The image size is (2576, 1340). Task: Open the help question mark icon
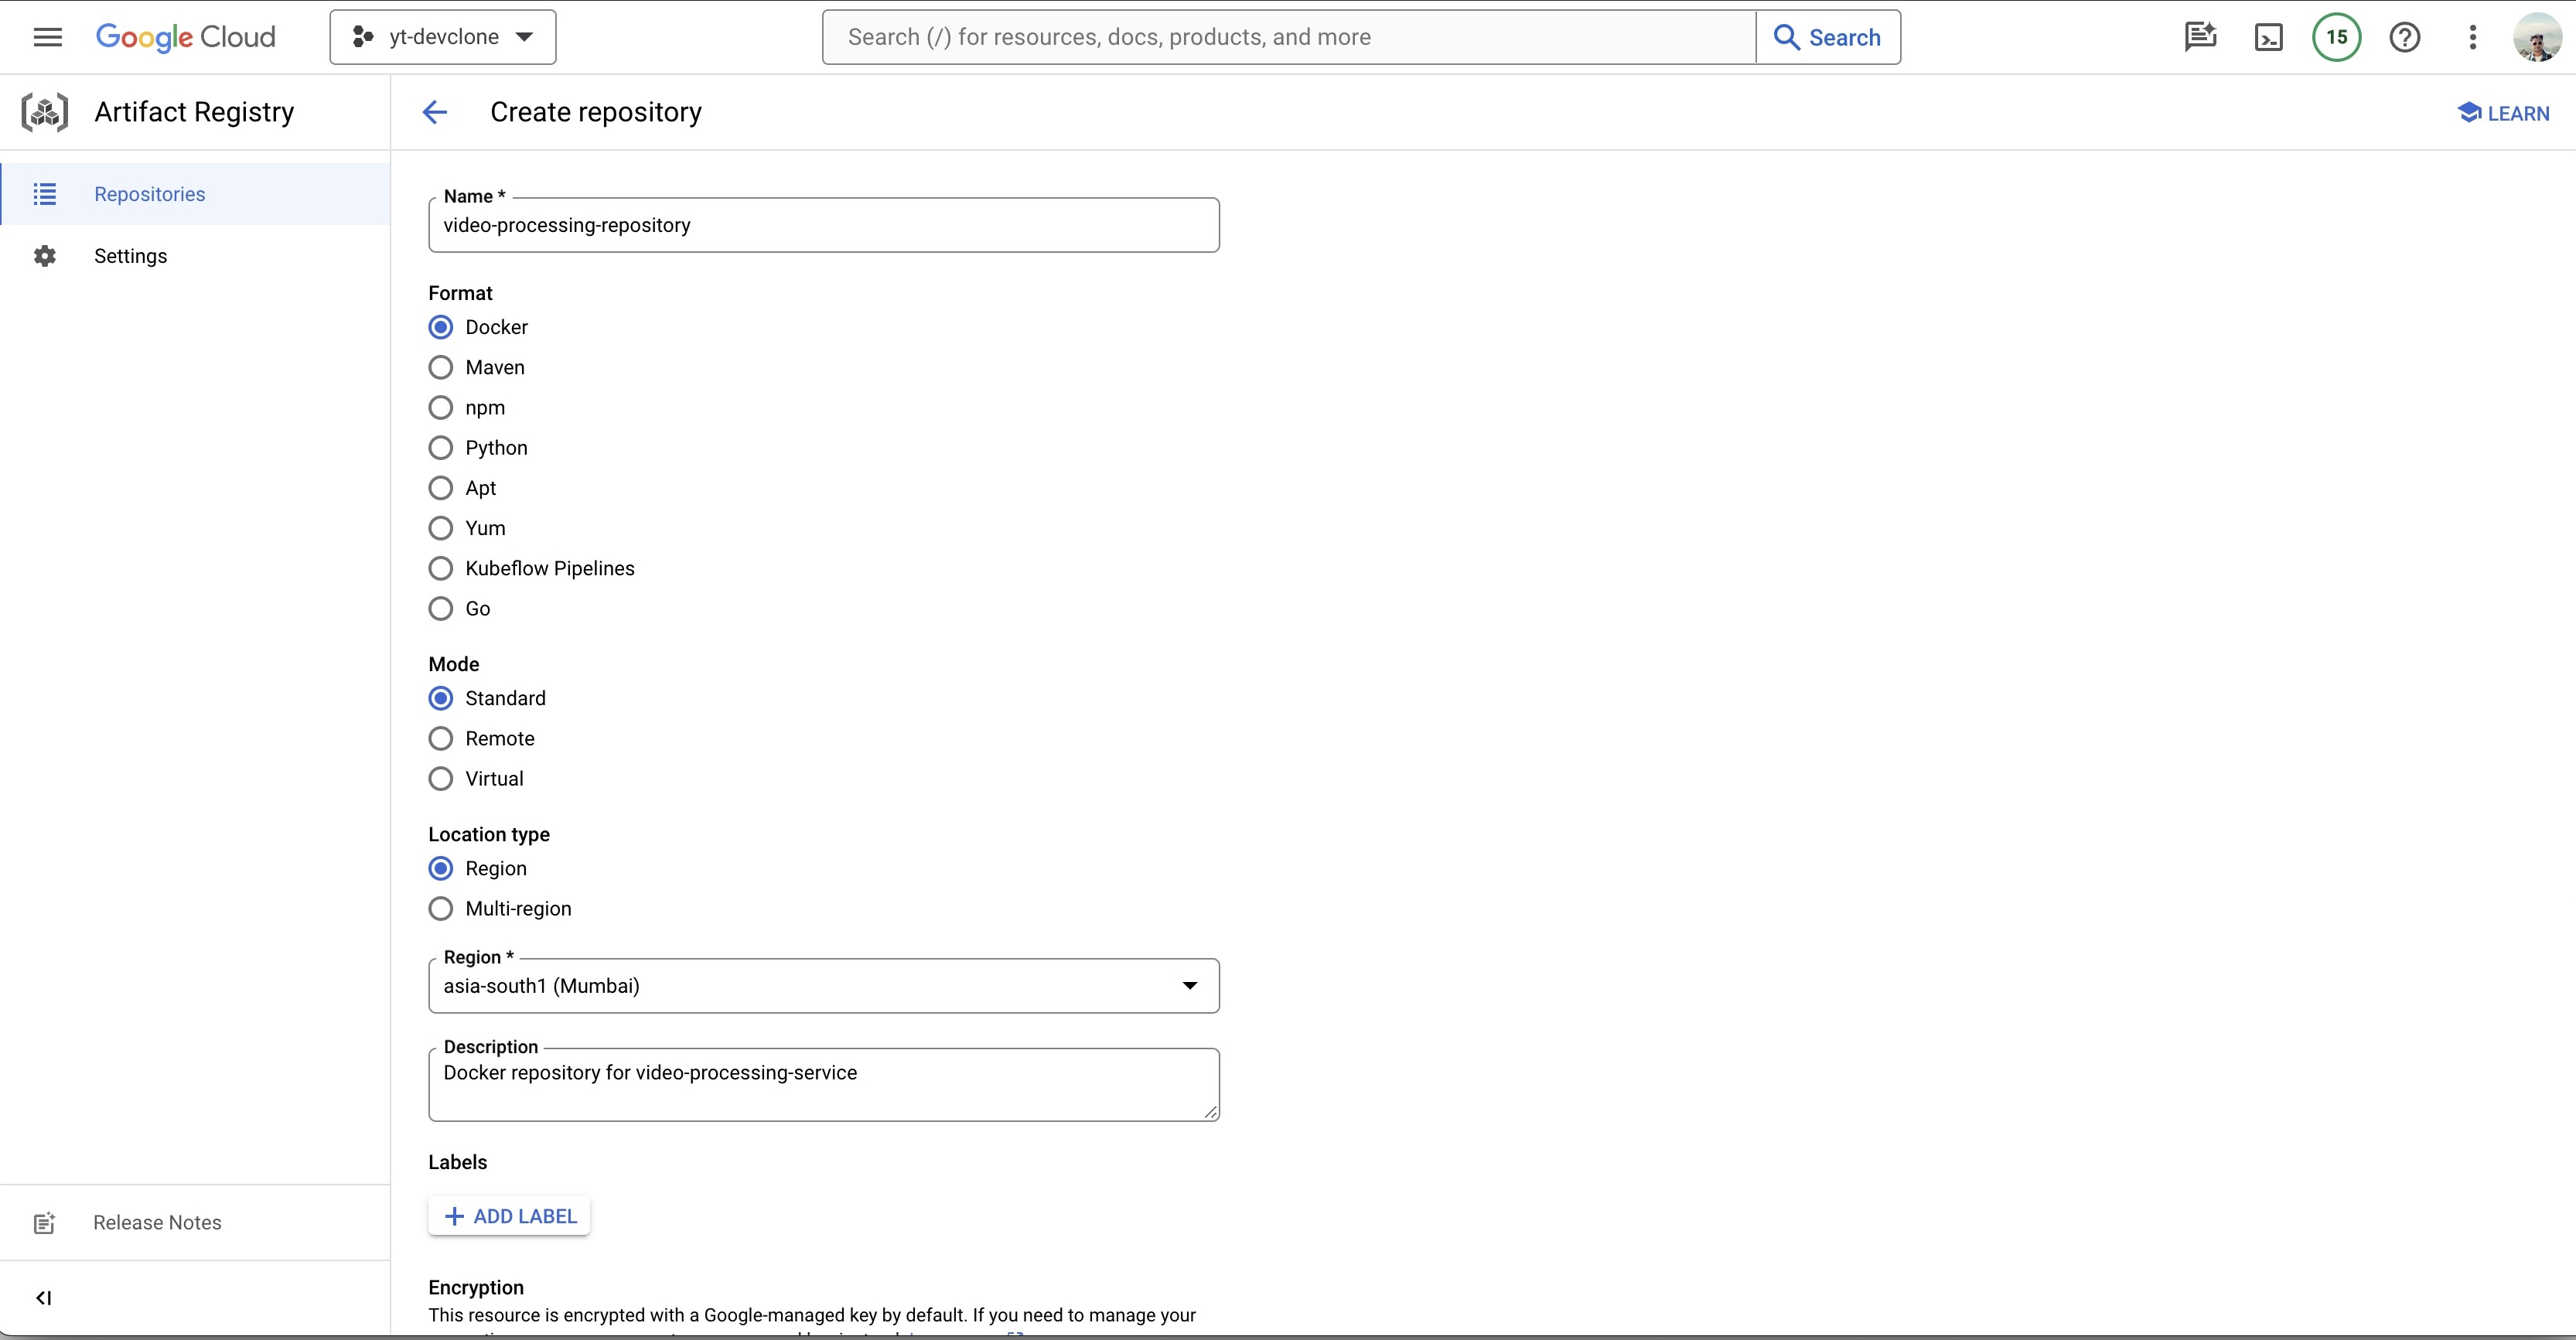pyautogui.click(x=2404, y=37)
